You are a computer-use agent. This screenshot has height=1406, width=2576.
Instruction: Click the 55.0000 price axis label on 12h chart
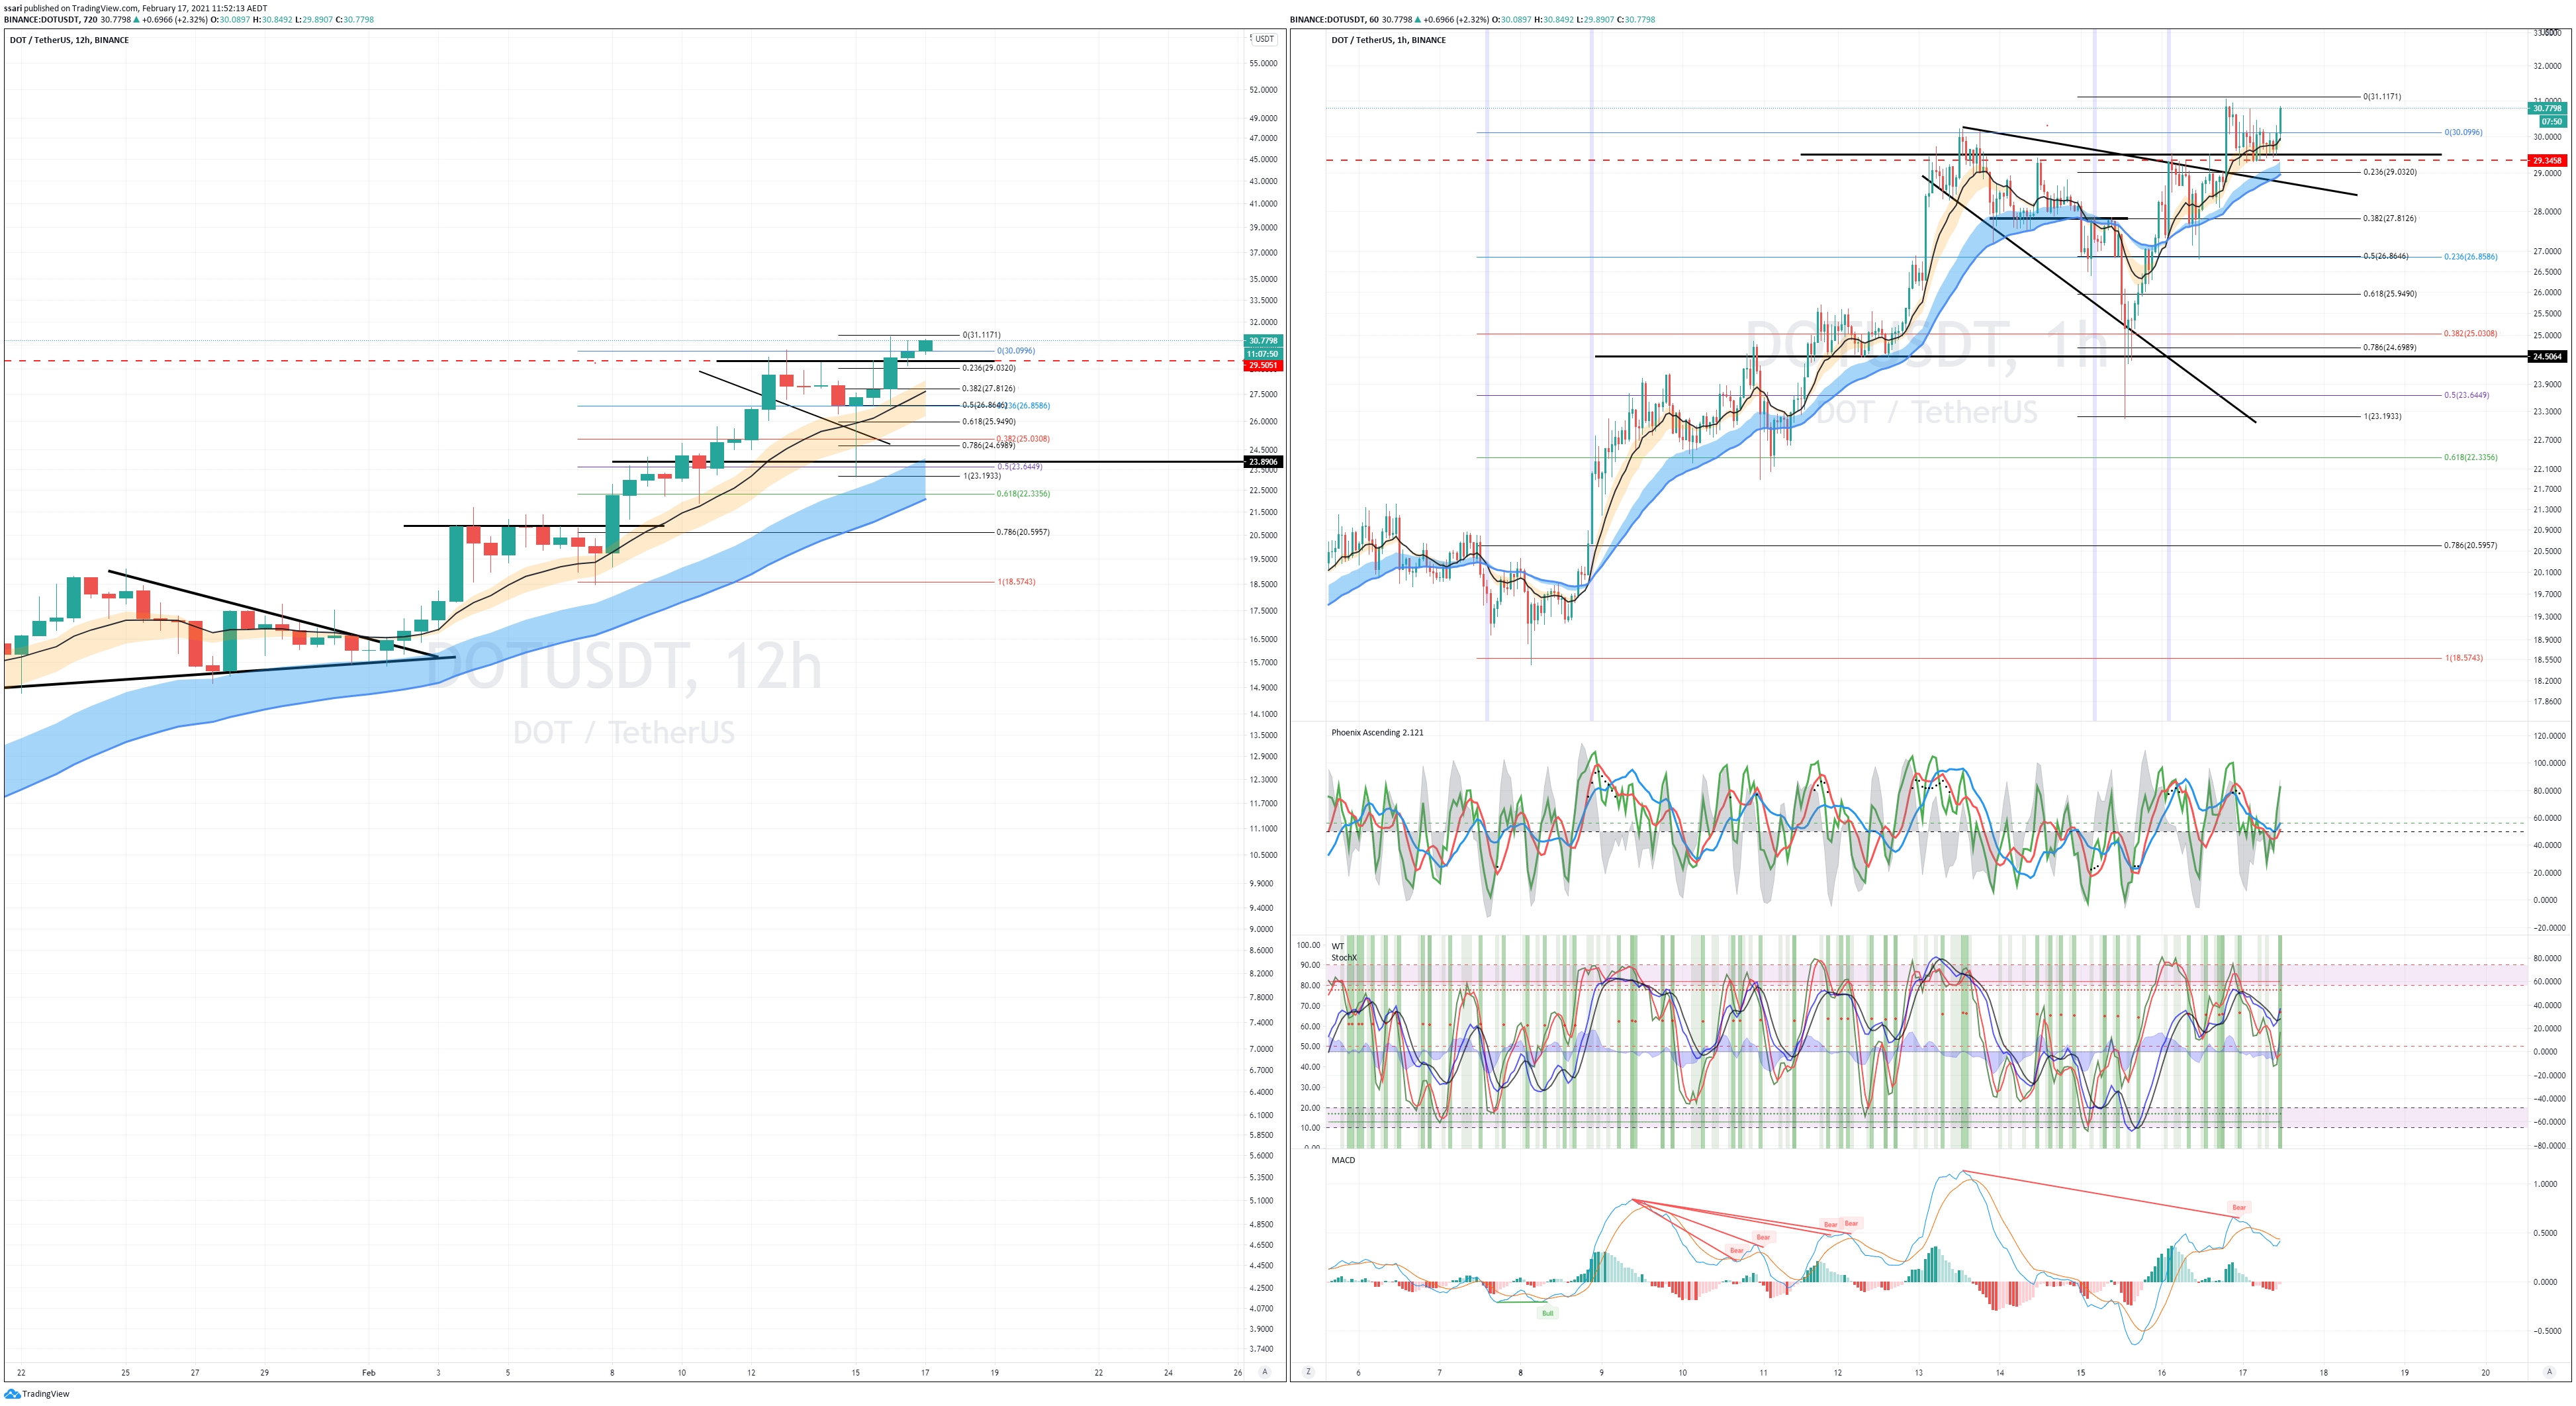tap(1263, 63)
